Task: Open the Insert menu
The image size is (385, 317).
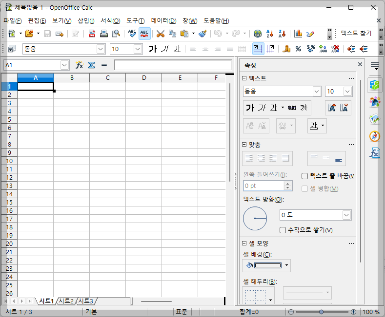Action: (x=86, y=21)
